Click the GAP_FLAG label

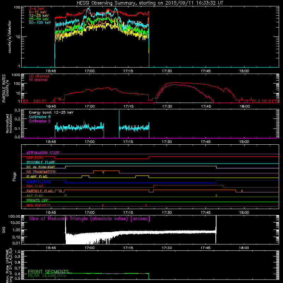(35, 157)
